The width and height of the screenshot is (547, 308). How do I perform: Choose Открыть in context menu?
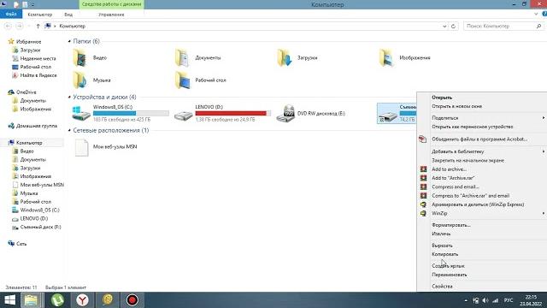442,98
